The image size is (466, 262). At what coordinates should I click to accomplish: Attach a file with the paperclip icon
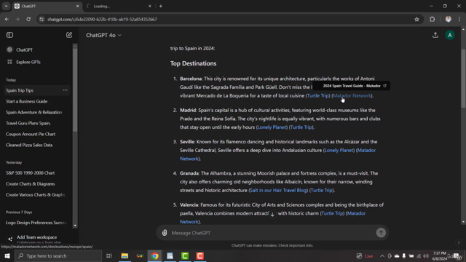pos(165,233)
